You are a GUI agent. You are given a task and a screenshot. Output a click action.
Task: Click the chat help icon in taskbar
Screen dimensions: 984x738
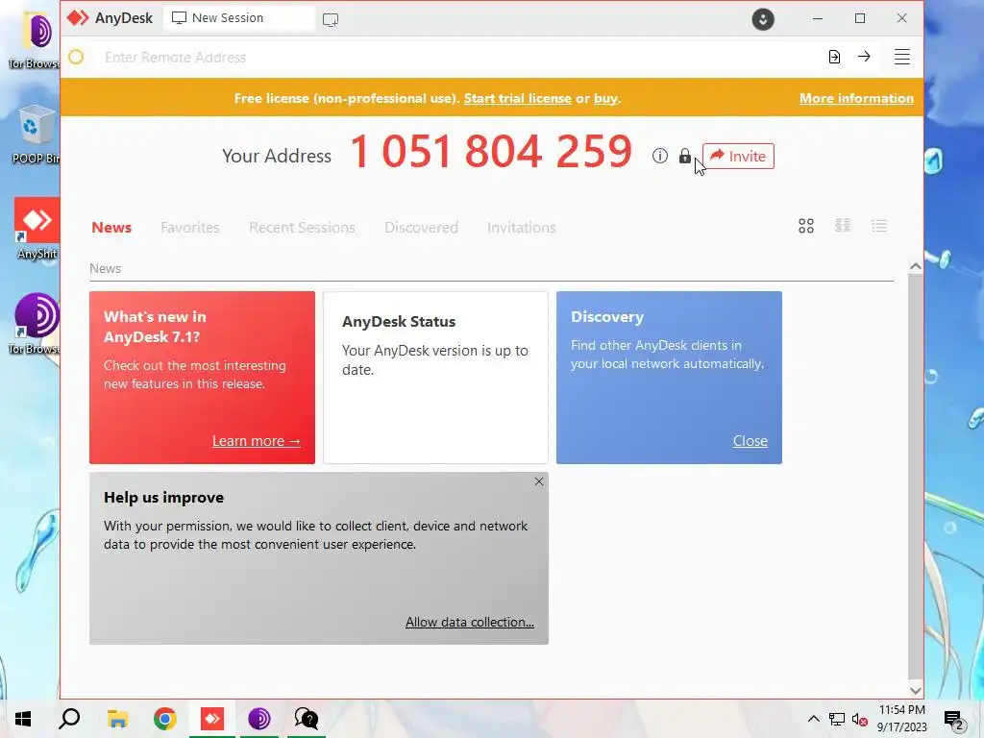tap(307, 719)
